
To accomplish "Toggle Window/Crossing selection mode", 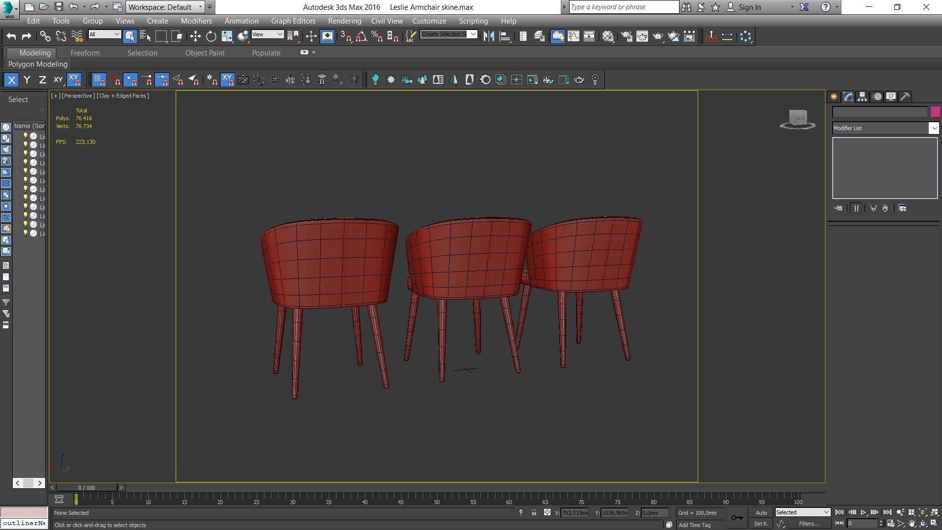I will pos(177,36).
